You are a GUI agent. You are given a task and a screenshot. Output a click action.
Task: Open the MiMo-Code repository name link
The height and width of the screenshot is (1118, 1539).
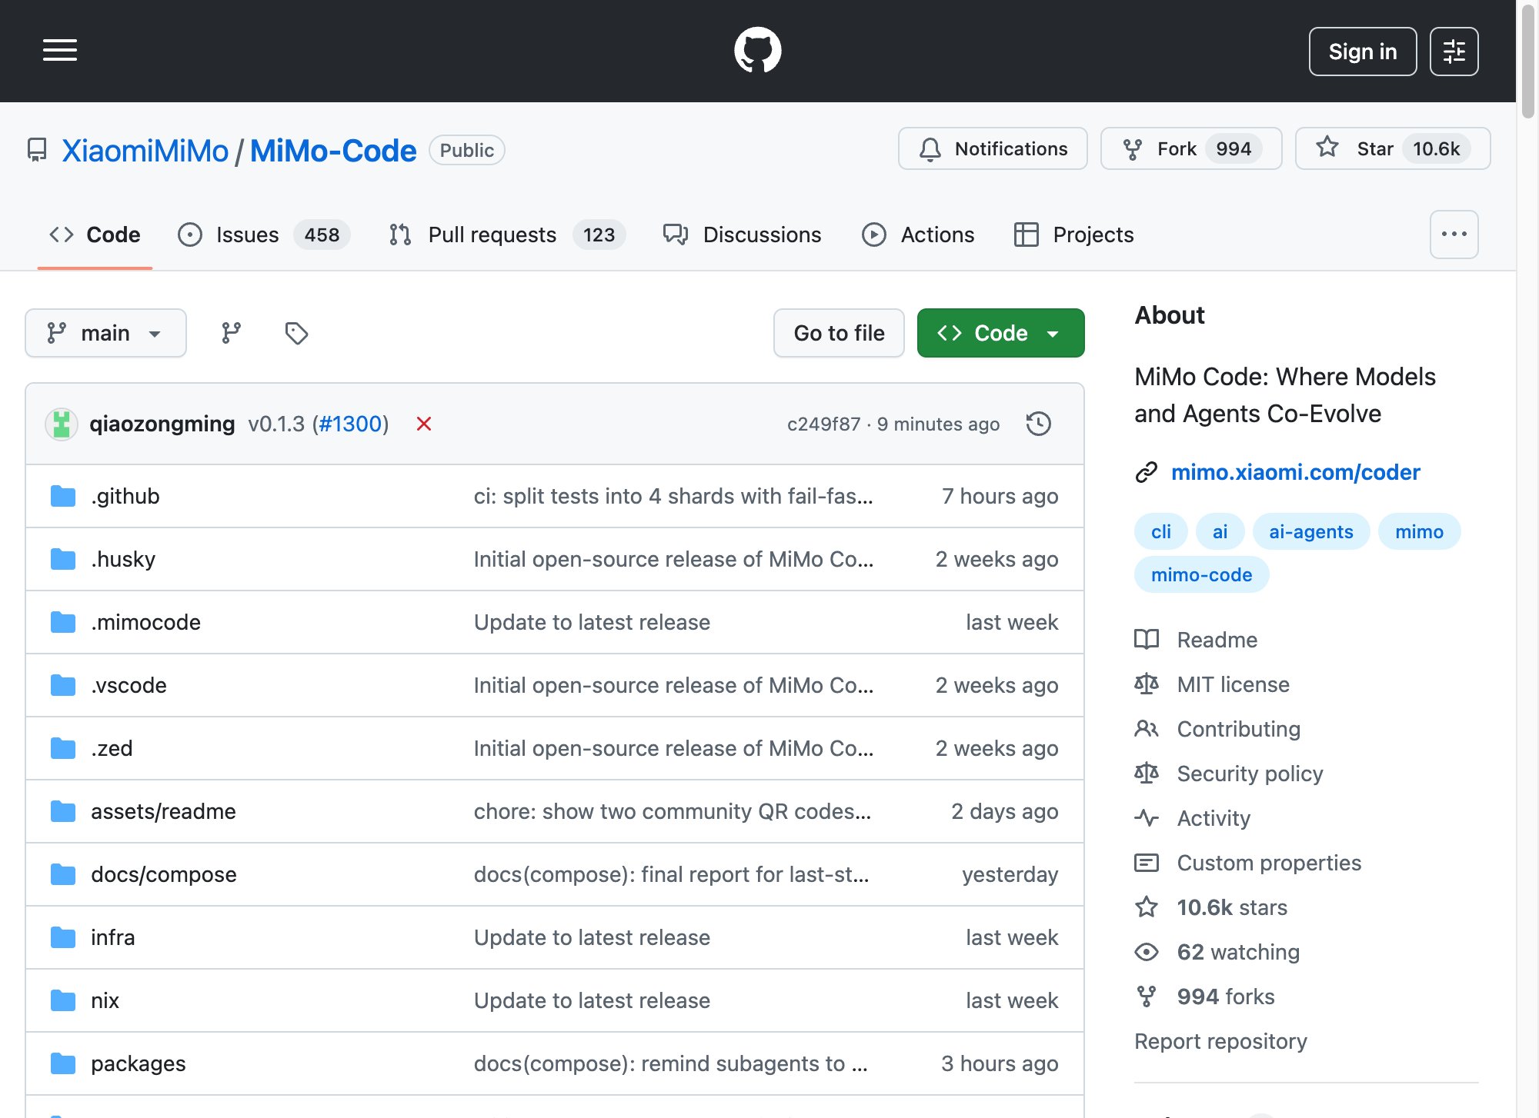tap(333, 151)
